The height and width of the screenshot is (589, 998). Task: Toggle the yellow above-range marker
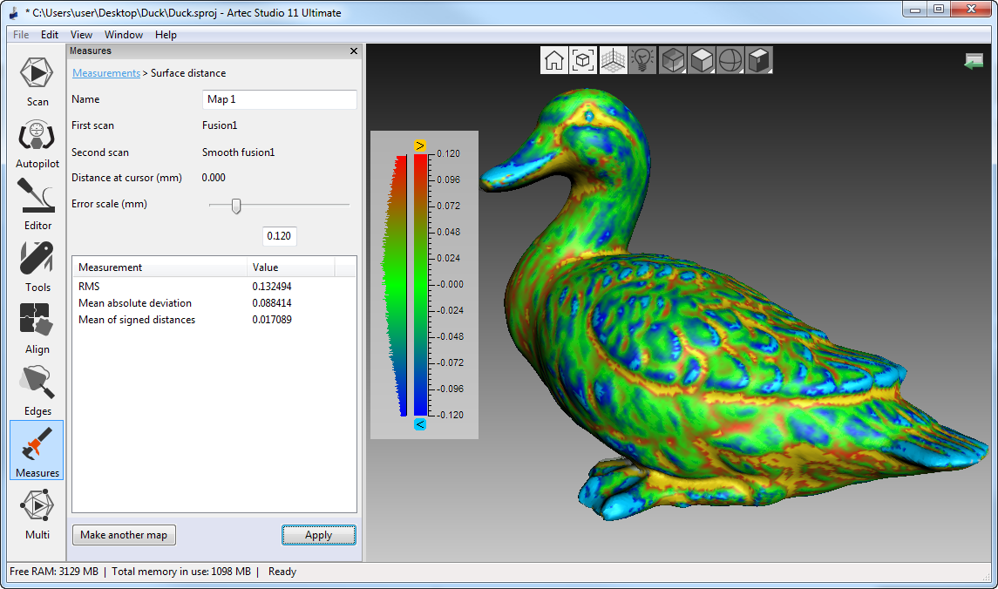[x=420, y=145]
